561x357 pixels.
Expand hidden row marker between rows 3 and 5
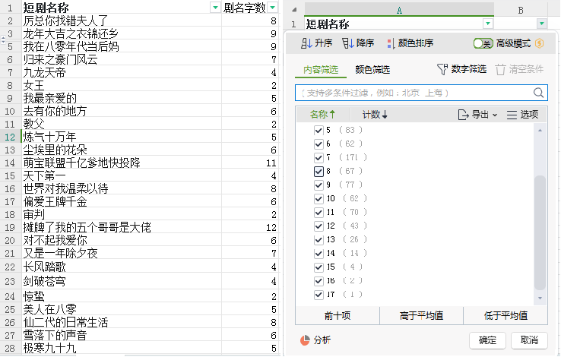pyautogui.click(x=3, y=39)
